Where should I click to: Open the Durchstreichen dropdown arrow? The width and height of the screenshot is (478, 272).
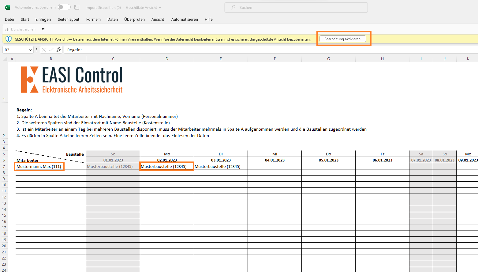pos(43,29)
